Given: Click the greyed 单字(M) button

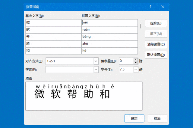Looking at the screenshot, I should coord(156,34).
